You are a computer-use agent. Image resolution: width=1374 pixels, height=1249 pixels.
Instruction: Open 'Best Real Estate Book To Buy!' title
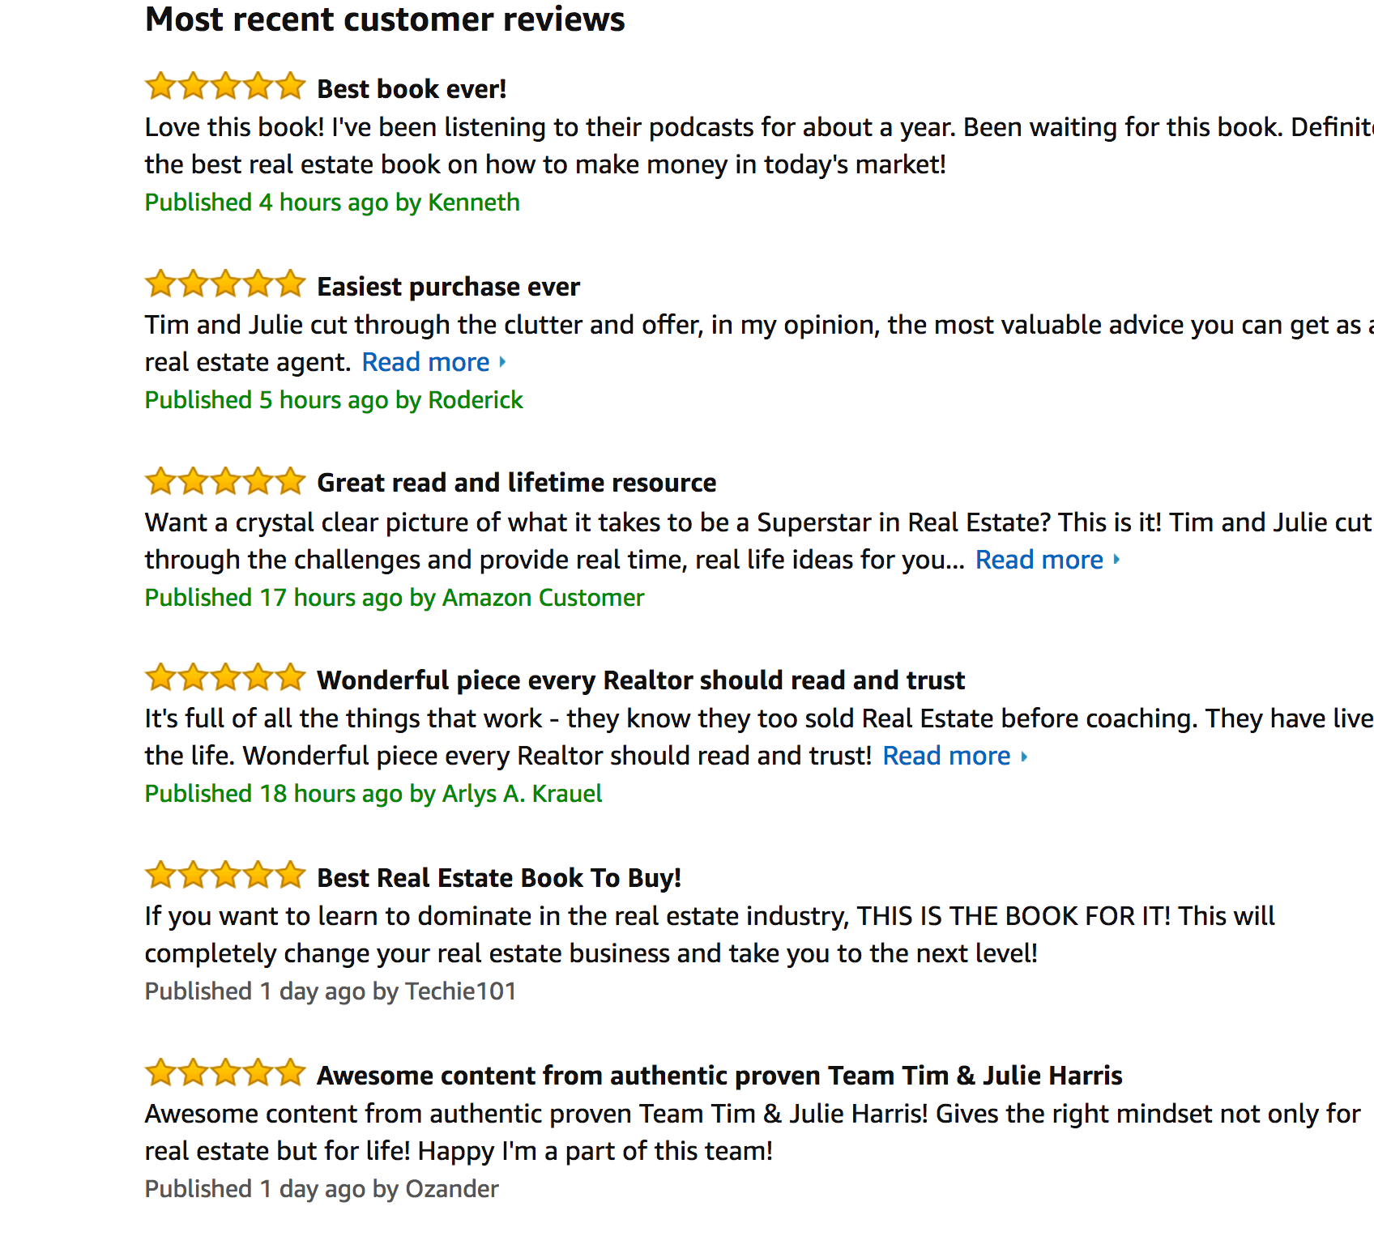point(498,878)
